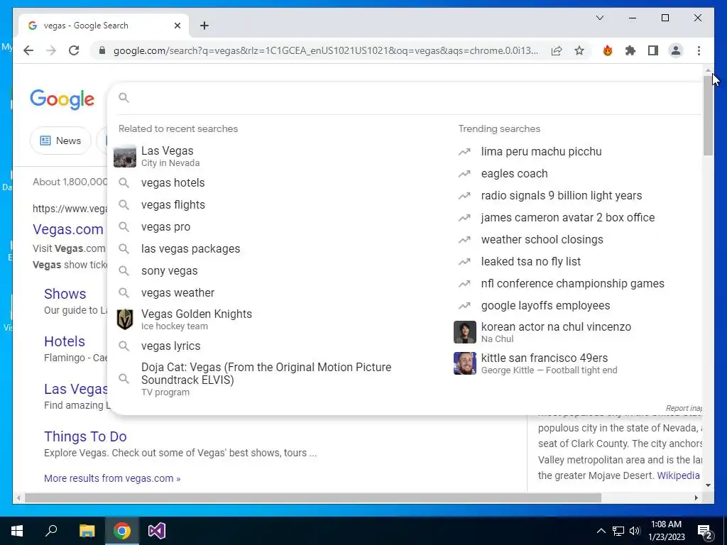
Task: Open Windows taskbar search
Action: click(51, 531)
